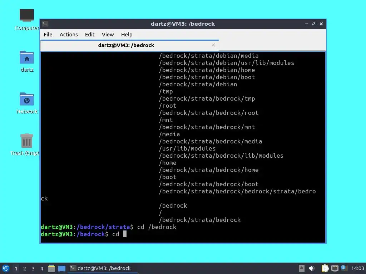Open the View menu

pos(108,35)
